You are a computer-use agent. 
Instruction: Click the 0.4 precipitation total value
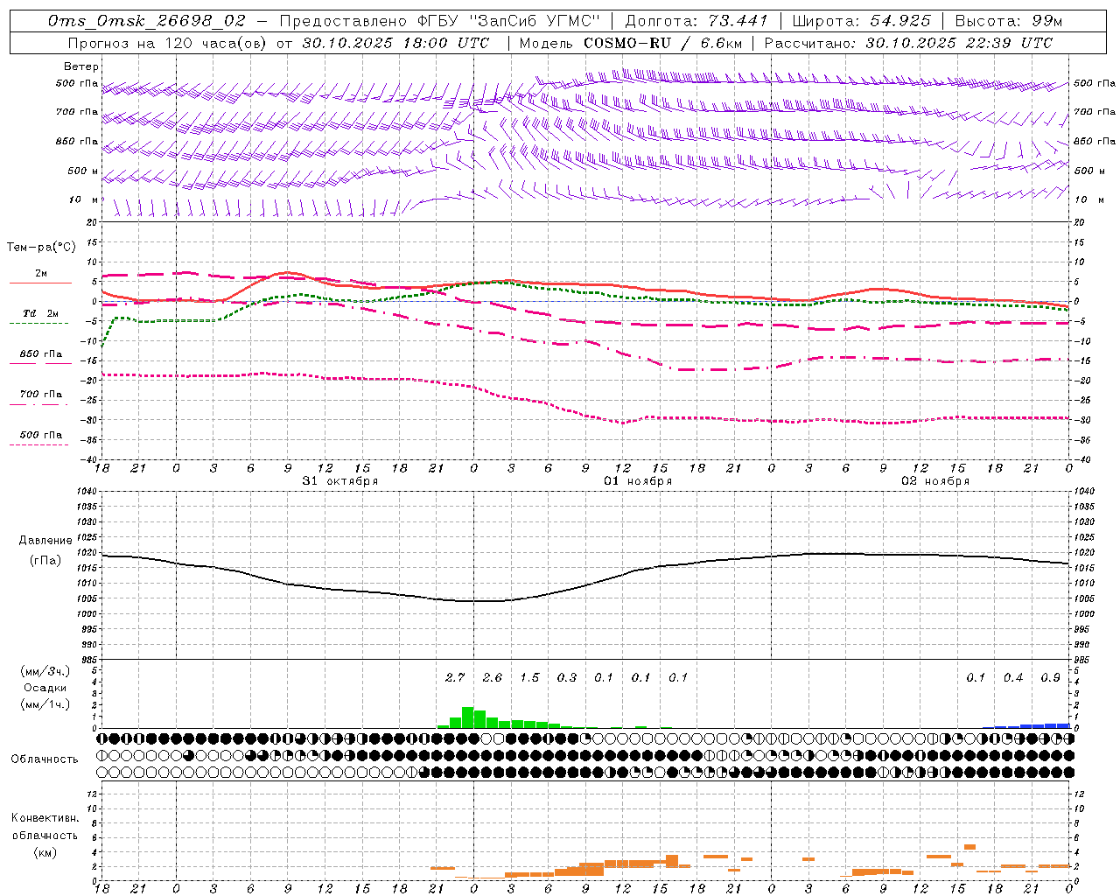(x=1013, y=678)
